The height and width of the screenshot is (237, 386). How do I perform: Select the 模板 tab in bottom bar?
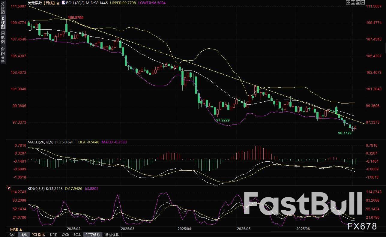pyautogui.click(x=24, y=235)
